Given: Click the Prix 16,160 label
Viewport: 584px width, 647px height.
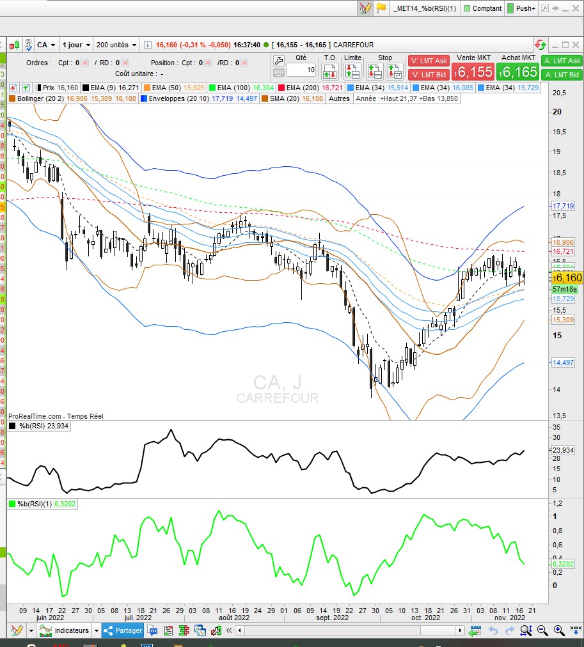Looking at the screenshot, I should (58, 88).
